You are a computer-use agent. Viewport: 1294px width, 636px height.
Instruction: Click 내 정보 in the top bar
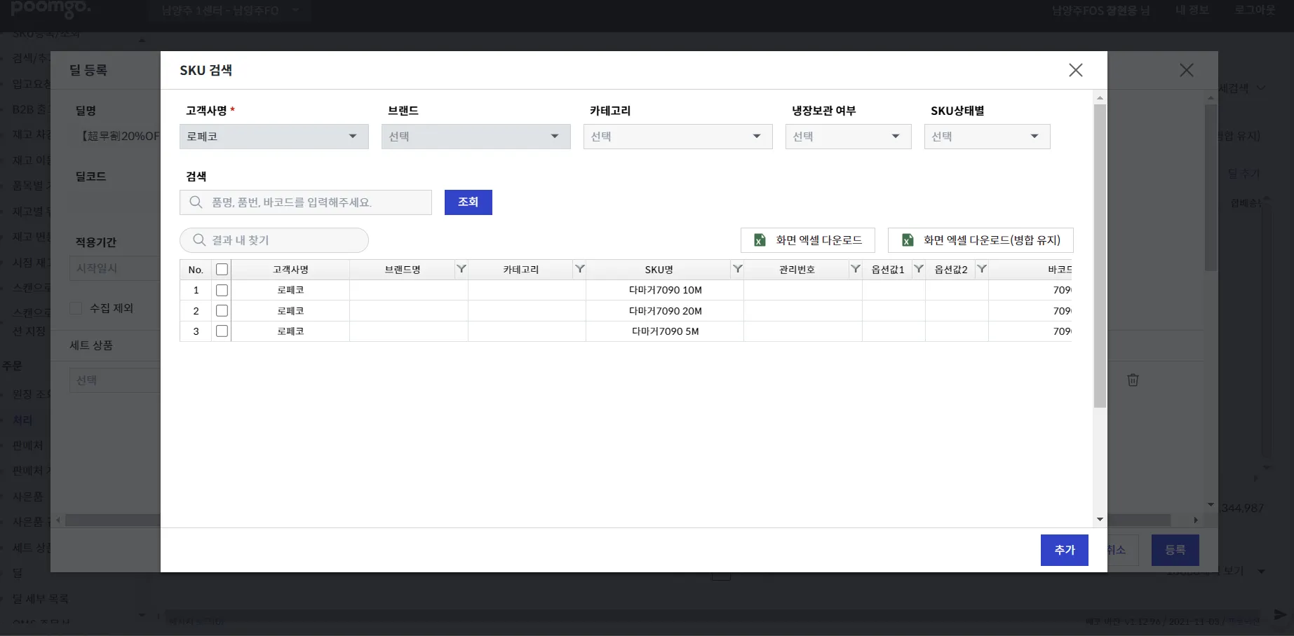click(x=1192, y=11)
